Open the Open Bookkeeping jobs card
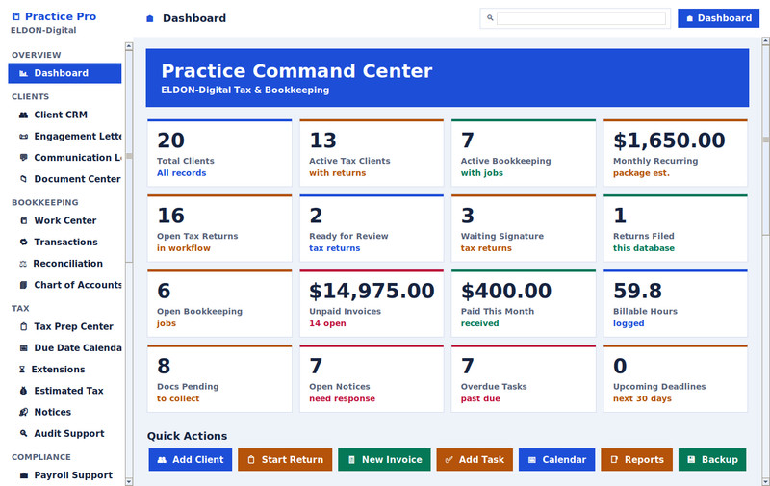Screen dimensions: 770x486 tap(219, 303)
